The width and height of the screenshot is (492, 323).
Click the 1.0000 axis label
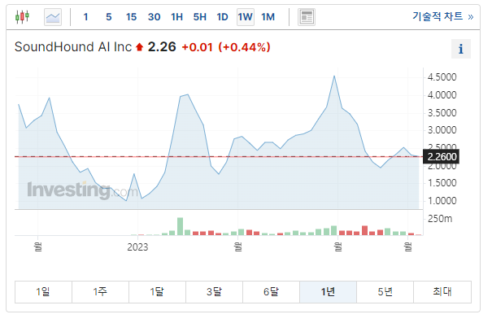[442, 201]
